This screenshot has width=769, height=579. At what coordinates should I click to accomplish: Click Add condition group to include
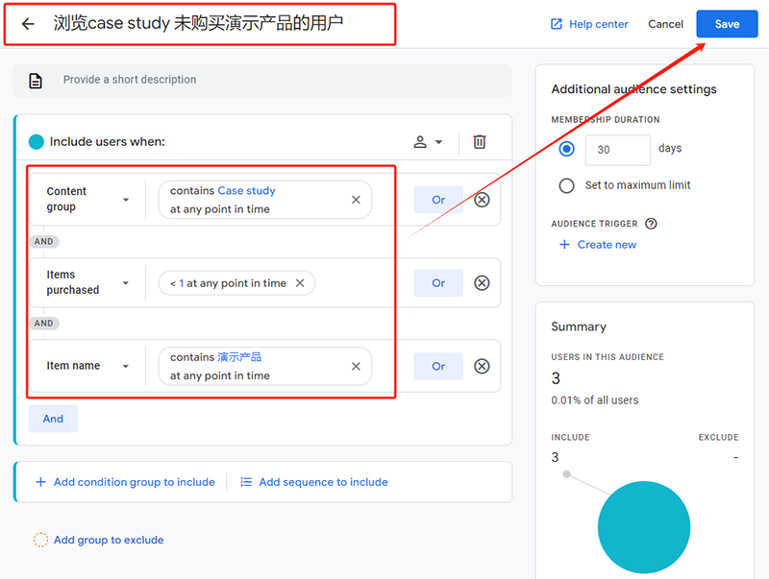coord(125,482)
